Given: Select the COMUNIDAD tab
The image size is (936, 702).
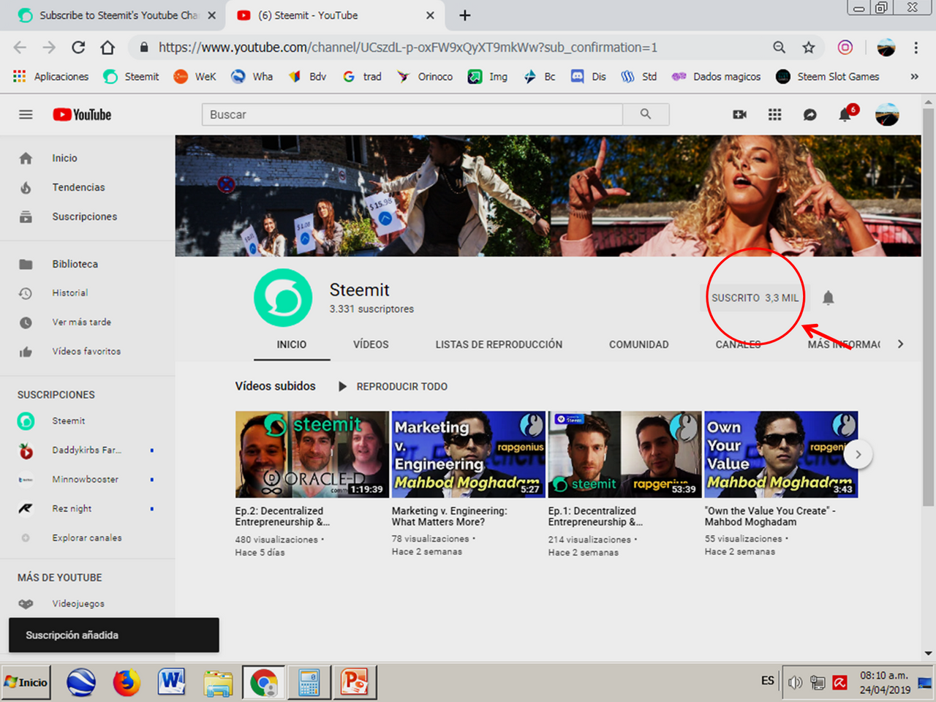Looking at the screenshot, I should coord(639,344).
